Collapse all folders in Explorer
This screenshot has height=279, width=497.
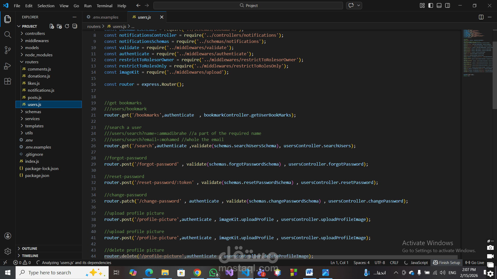tap(75, 26)
